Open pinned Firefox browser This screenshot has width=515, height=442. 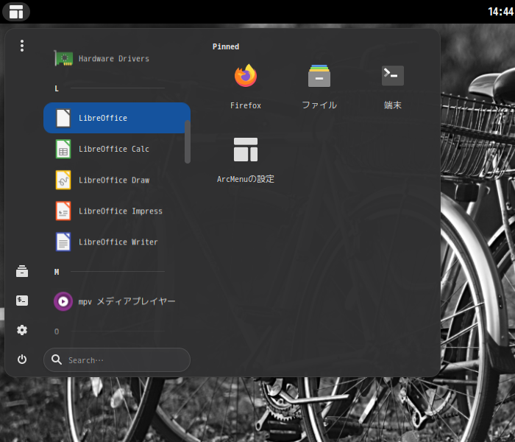point(246,87)
